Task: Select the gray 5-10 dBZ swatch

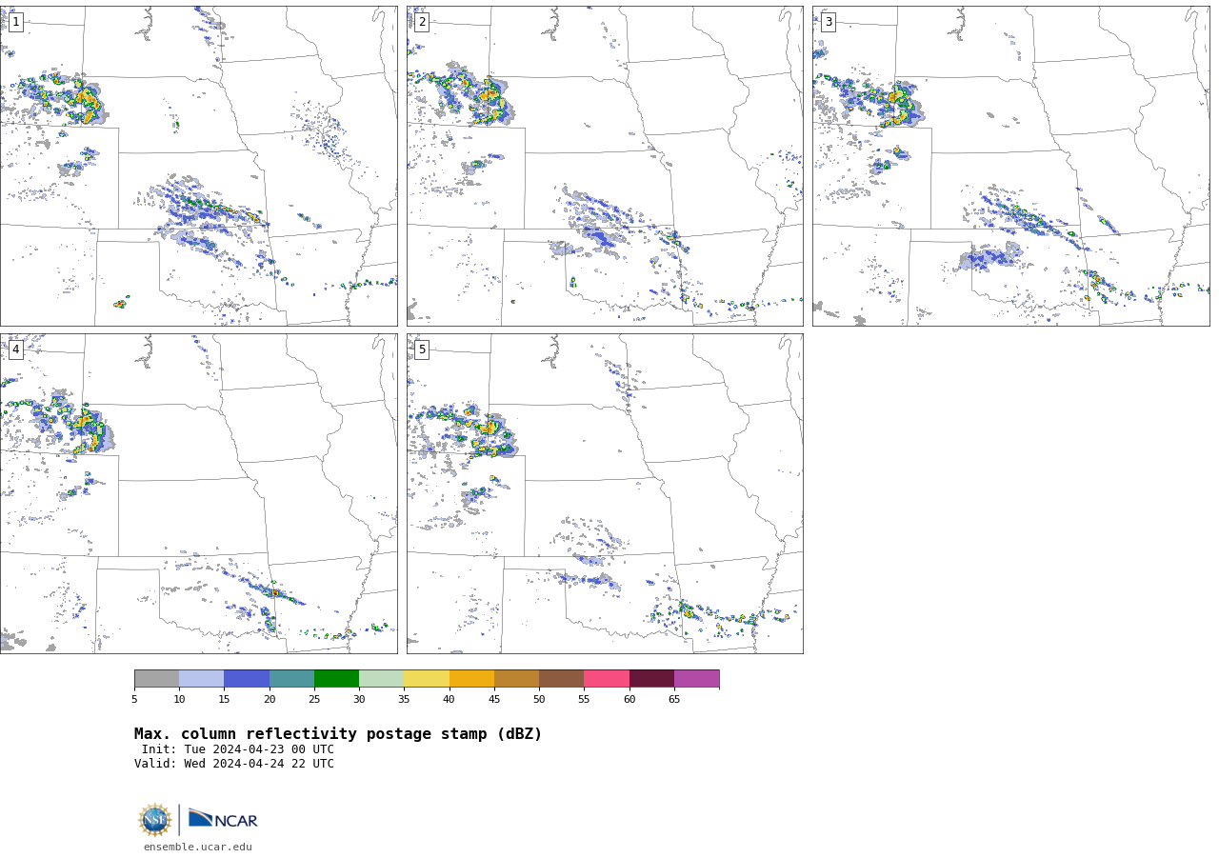Action: [156, 678]
